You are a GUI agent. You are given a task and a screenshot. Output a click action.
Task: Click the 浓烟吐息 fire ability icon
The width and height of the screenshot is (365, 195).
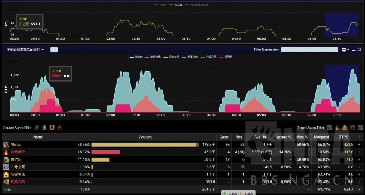6,152
